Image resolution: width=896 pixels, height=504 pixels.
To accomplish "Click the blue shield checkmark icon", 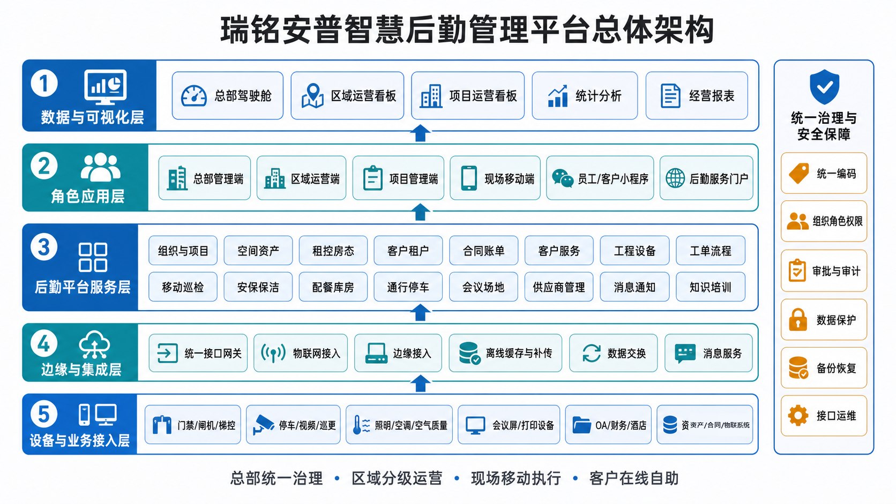I will tap(824, 87).
